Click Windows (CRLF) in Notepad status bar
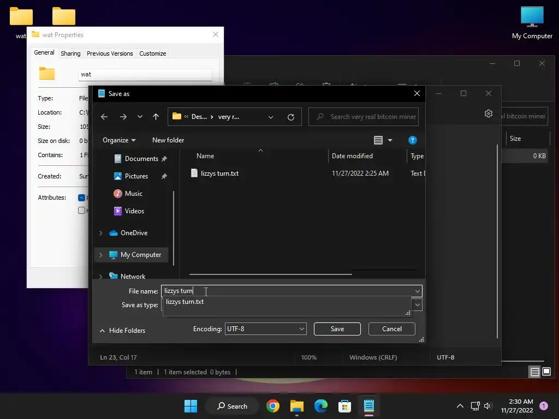The width and height of the screenshot is (559, 419). pyautogui.click(x=373, y=357)
